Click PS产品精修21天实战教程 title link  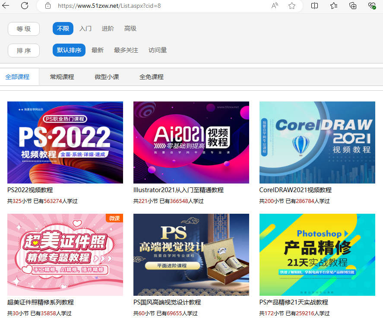tap(294, 302)
